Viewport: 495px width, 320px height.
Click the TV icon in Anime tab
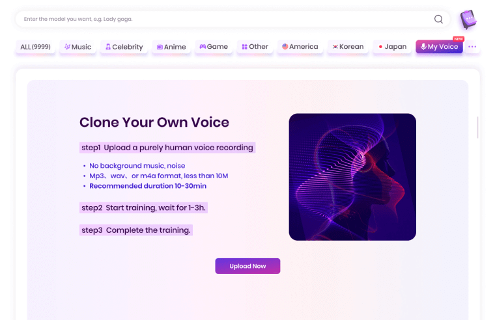160,47
